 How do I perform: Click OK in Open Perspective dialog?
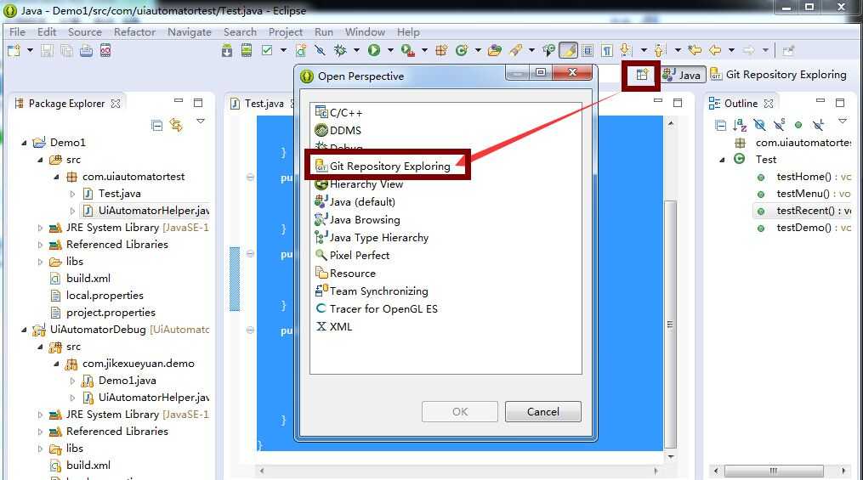pos(460,412)
